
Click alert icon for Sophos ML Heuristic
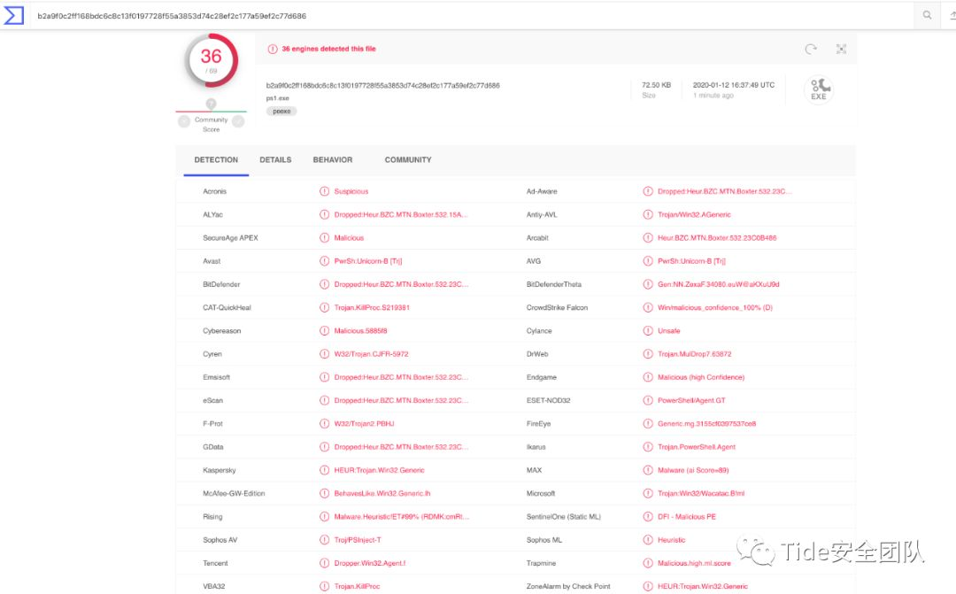pos(648,540)
